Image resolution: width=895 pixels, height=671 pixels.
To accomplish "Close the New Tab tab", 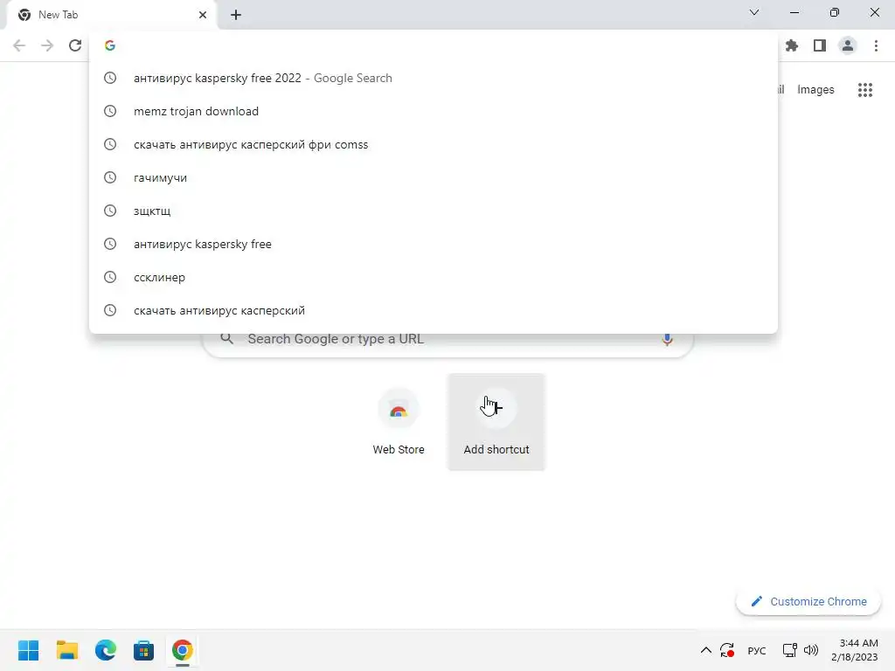I will [x=203, y=15].
